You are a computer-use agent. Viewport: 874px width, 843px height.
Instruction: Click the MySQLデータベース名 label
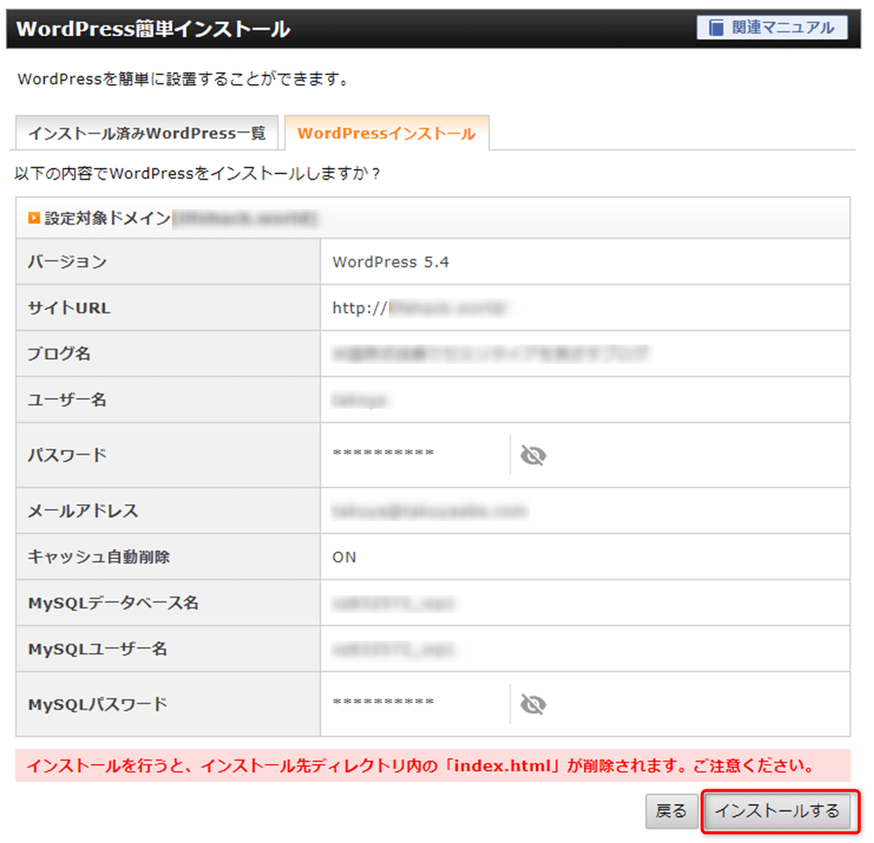[x=113, y=603]
